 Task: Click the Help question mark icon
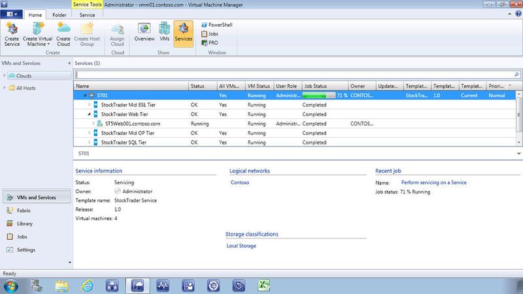click(x=518, y=14)
